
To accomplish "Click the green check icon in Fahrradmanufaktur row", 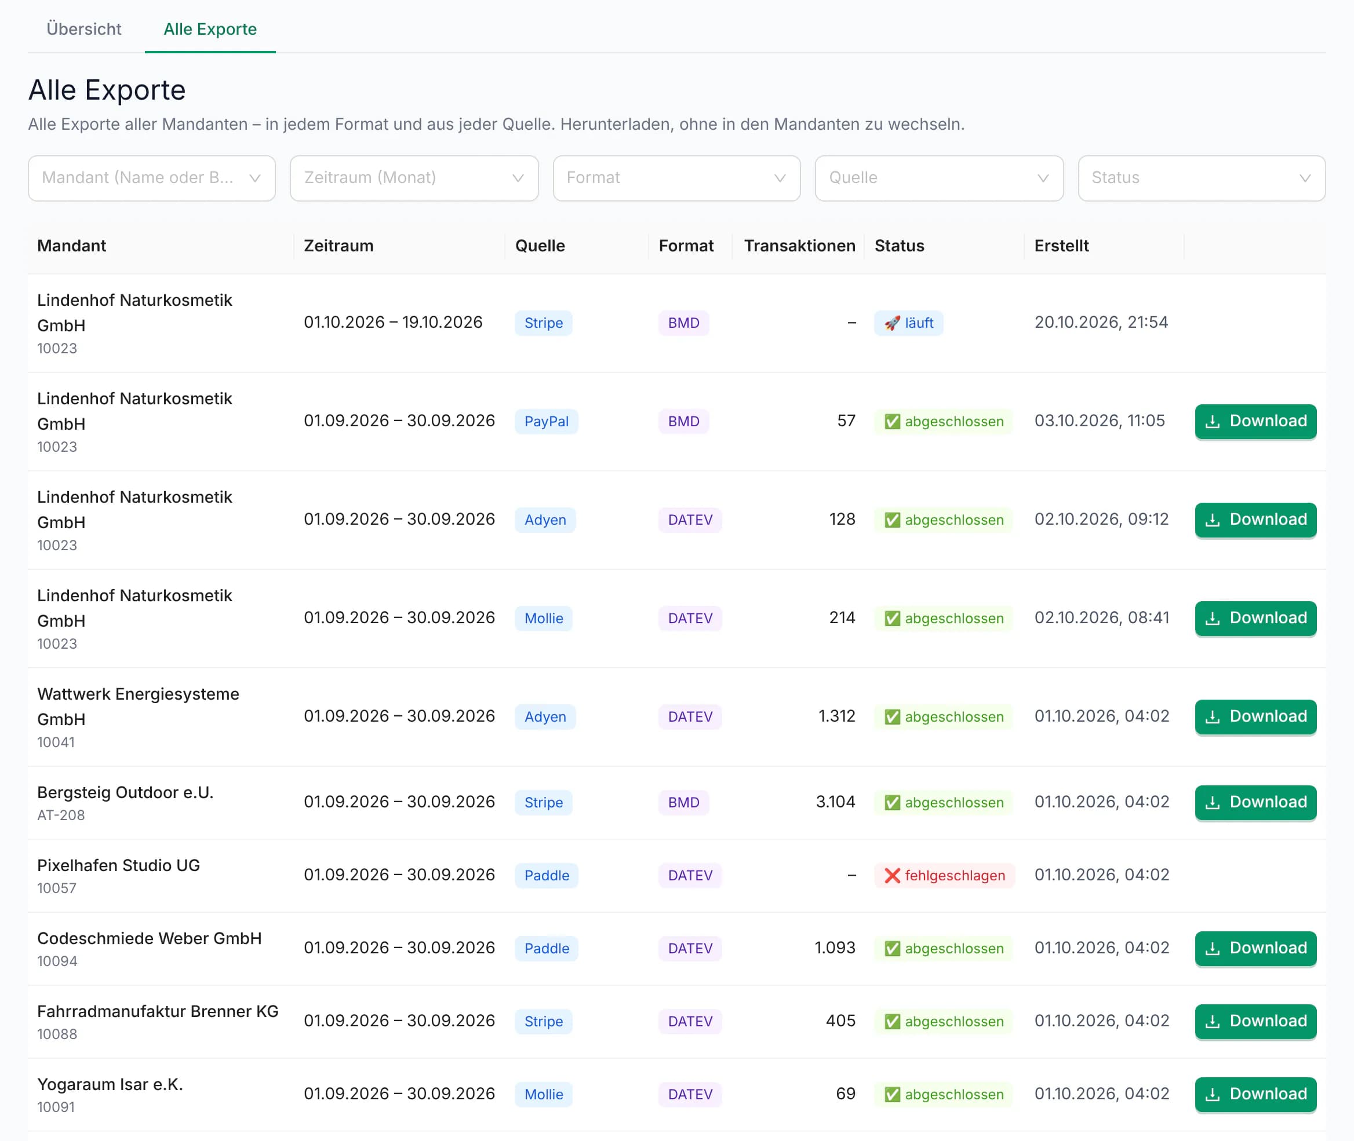I will 892,1021.
